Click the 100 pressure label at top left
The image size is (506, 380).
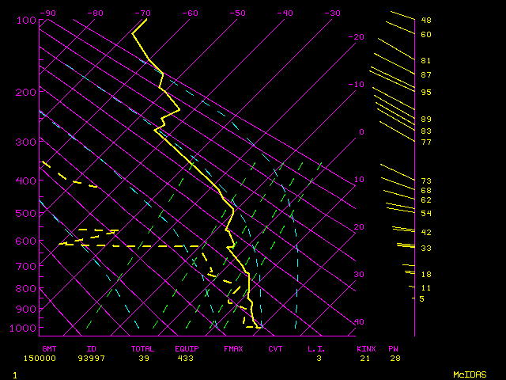[25, 20]
